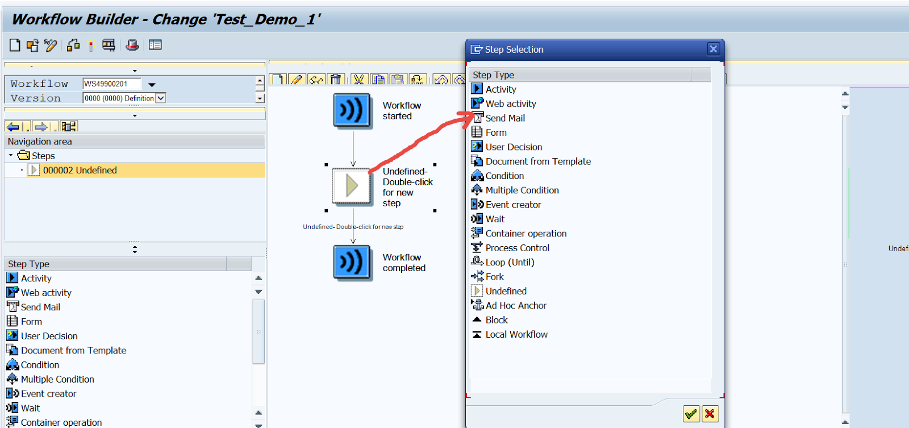
Task: Click Send Mail in left Step Type panel
Action: click(x=40, y=307)
